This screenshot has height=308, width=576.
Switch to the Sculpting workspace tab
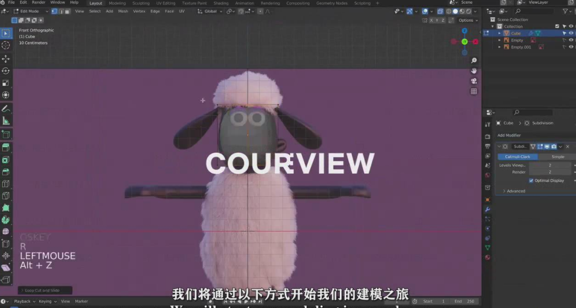coord(140,3)
